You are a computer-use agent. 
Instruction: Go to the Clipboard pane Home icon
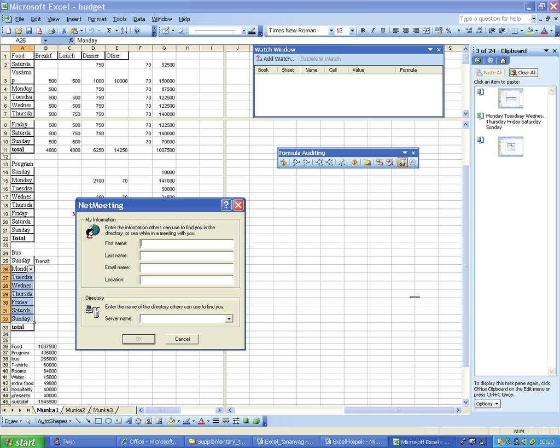pyautogui.click(x=503, y=60)
